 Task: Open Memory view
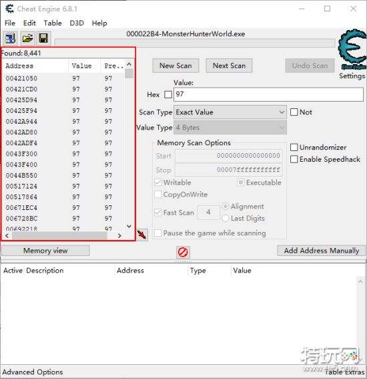pos(45,251)
